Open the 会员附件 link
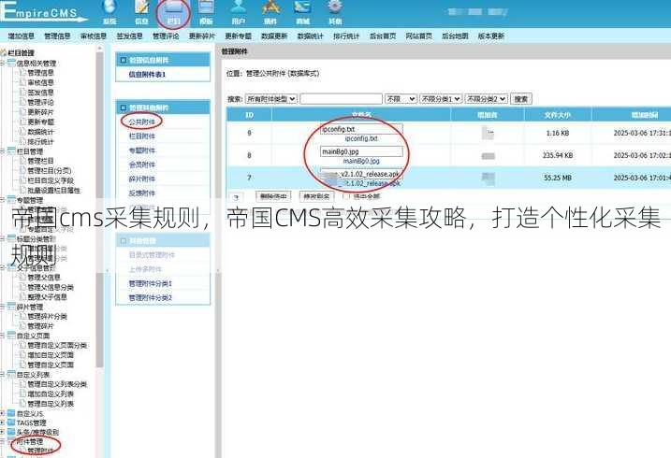671x458 pixels. coord(142,165)
